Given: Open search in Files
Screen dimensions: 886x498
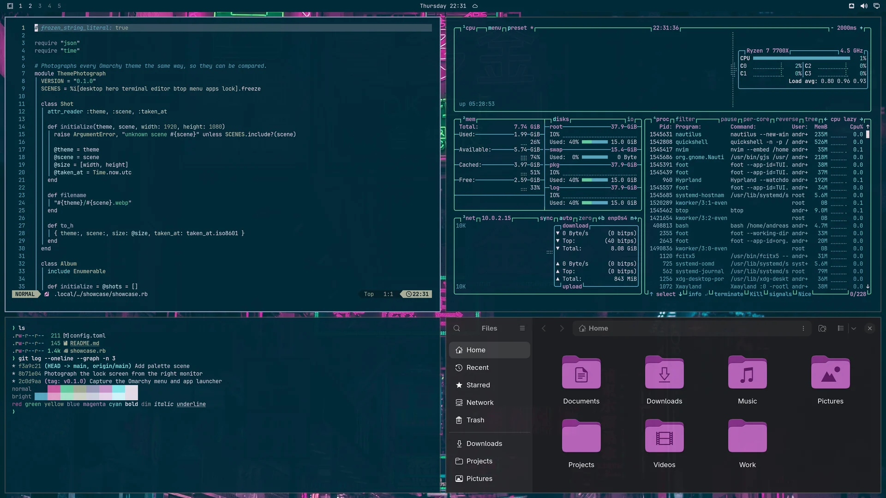Looking at the screenshot, I should pos(457,328).
